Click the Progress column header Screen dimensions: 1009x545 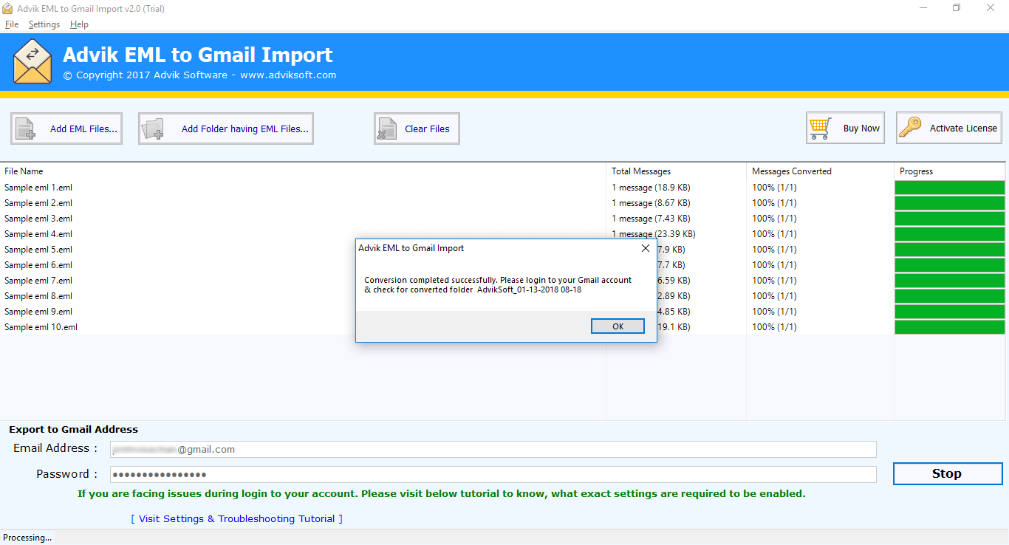[x=951, y=171]
